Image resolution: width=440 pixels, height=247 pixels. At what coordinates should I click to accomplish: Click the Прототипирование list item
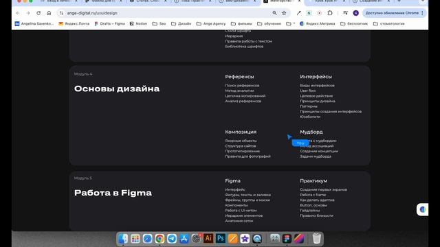pyautogui.click(x=243, y=151)
